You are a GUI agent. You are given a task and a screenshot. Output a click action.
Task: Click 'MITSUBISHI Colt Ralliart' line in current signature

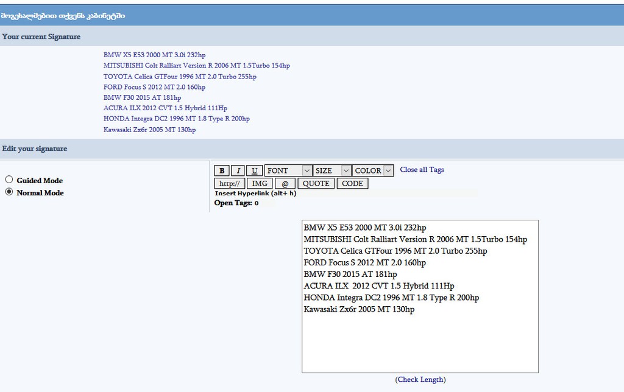pos(197,66)
